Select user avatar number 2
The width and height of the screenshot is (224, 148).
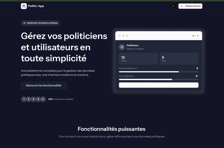coord(28,99)
